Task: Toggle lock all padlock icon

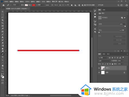Action: [x=112, y=64]
